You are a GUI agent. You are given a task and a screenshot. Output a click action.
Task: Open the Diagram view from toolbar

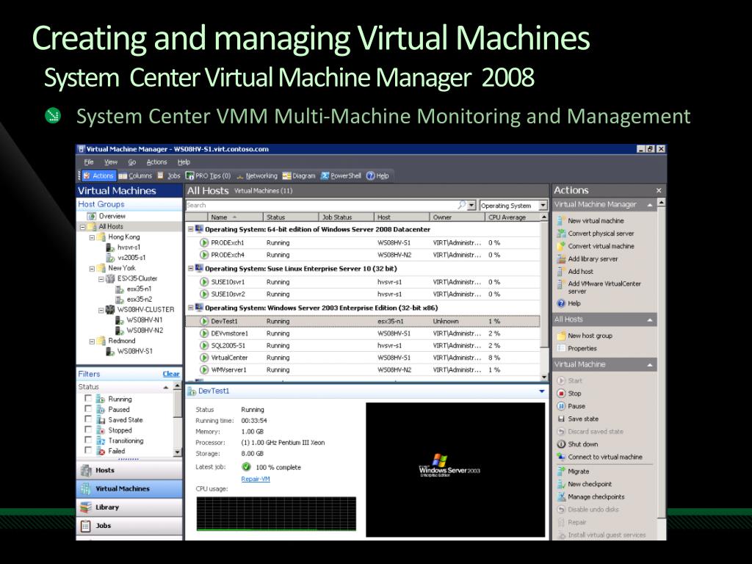click(299, 176)
